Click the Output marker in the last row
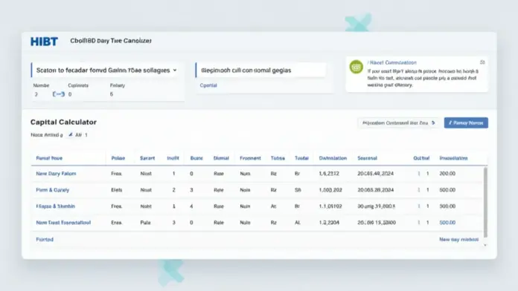 tap(419, 223)
